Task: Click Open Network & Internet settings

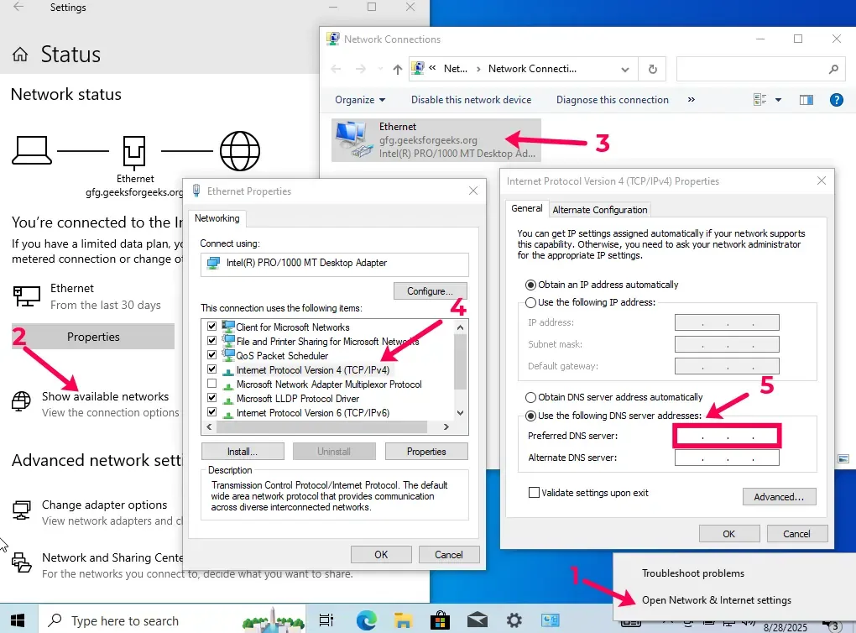Action: click(716, 600)
